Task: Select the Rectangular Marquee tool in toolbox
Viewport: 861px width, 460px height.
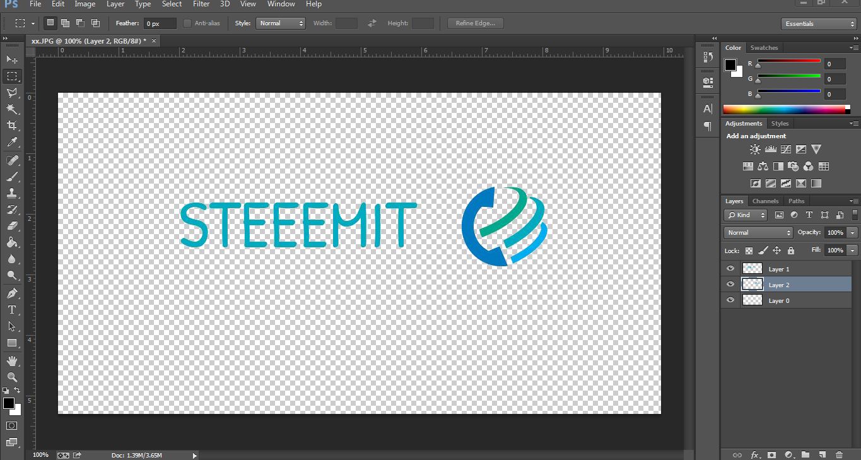Action: pos(11,76)
